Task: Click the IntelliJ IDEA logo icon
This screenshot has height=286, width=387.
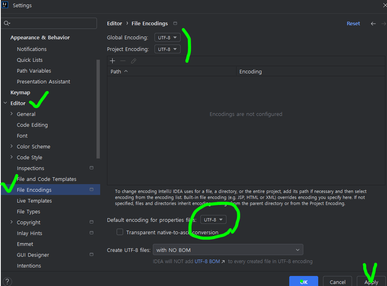Action: [5, 5]
